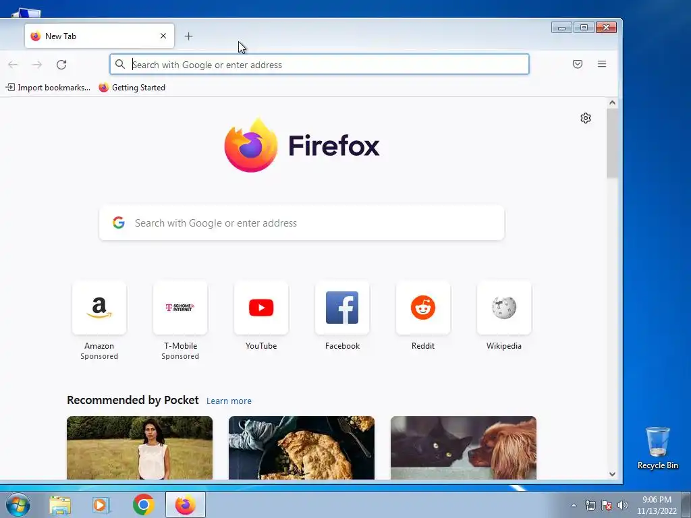691x518 pixels.
Task: Go forward using the forward arrow
Action: pos(37,65)
